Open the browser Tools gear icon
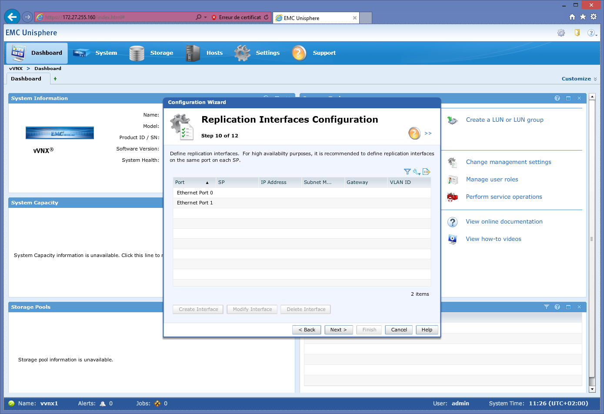 [x=594, y=17]
